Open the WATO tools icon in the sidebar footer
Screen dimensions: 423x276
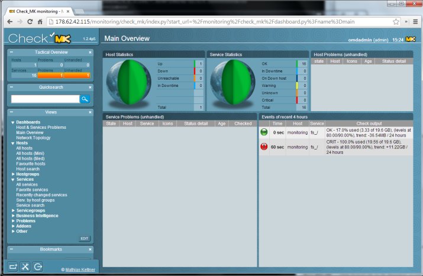(x=25, y=267)
